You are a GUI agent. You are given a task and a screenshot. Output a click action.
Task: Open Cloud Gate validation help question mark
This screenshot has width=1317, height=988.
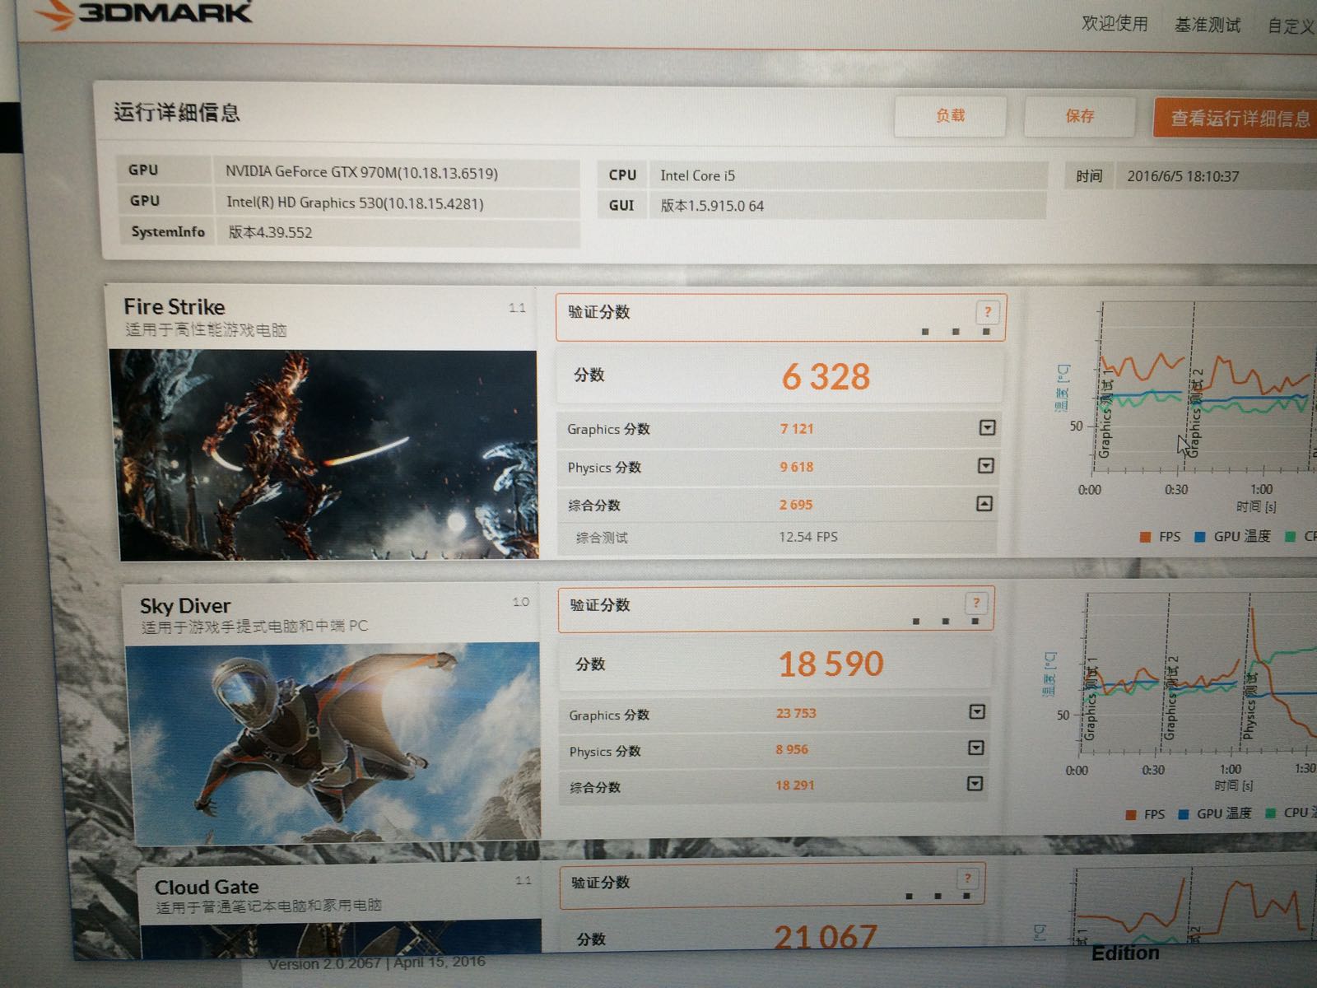tap(968, 878)
